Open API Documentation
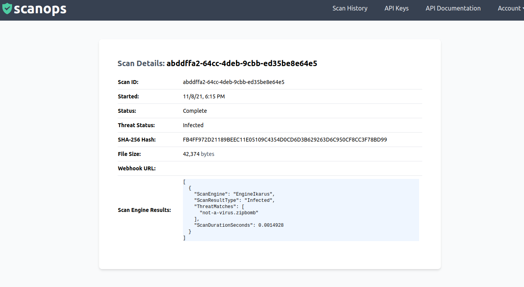 pyautogui.click(x=453, y=8)
